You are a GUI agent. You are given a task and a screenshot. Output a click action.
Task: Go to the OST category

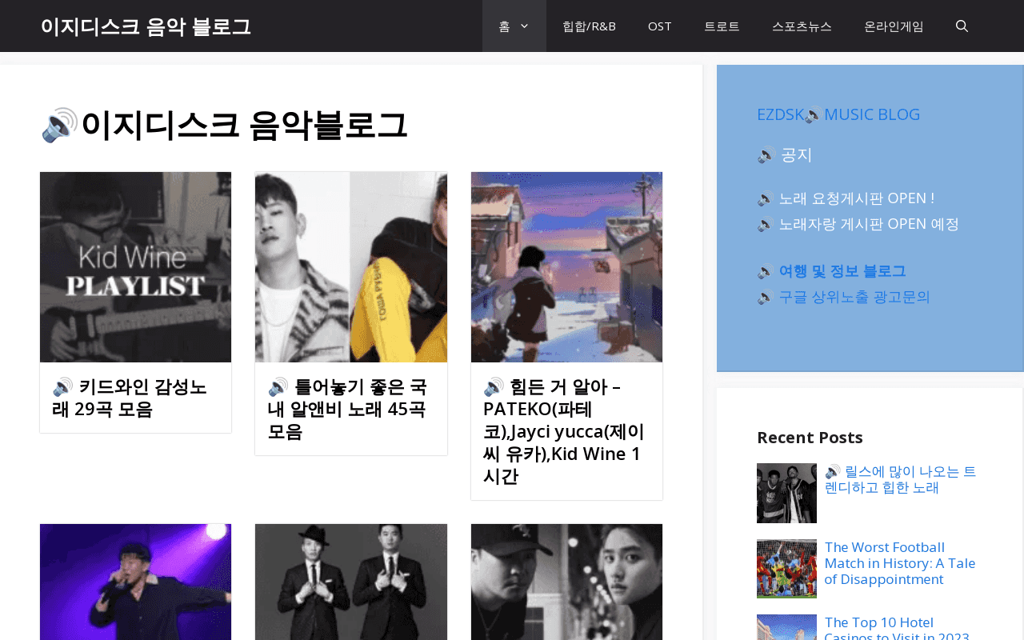(x=660, y=26)
